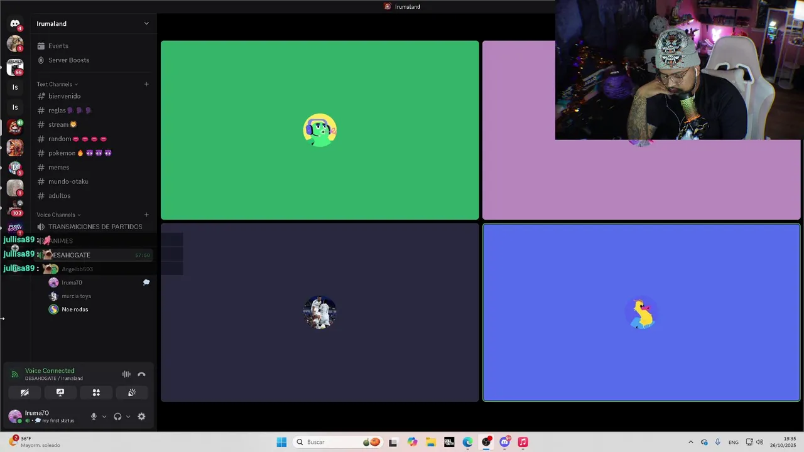Select the DESAHOGATE voice channel
The width and height of the screenshot is (804, 452).
click(94, 255)
